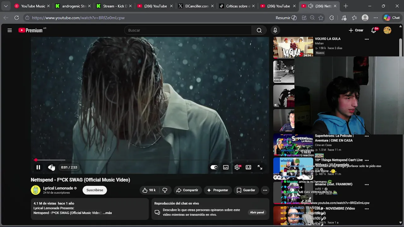404x227 pixels.
Task: Mute the video volume speaker icon
Action: pos(51,167)
